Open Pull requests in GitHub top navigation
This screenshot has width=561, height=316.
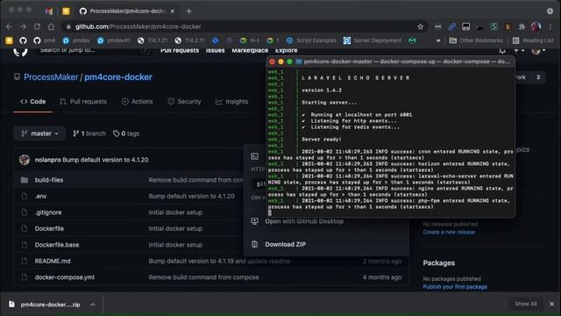pos(180,51)
